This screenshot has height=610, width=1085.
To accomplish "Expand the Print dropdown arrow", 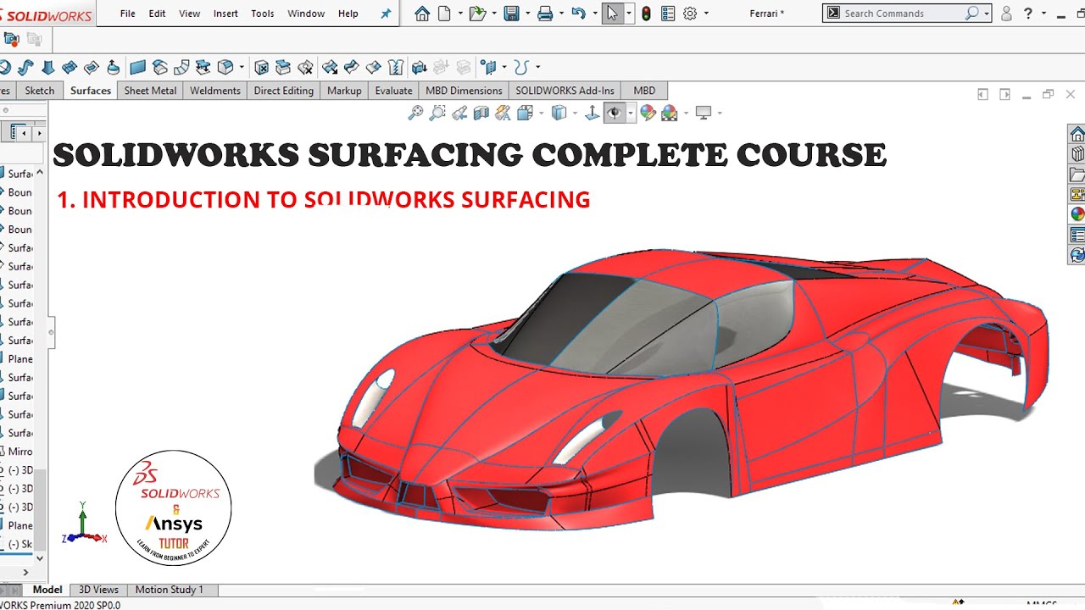I will (x=561, y=14).
